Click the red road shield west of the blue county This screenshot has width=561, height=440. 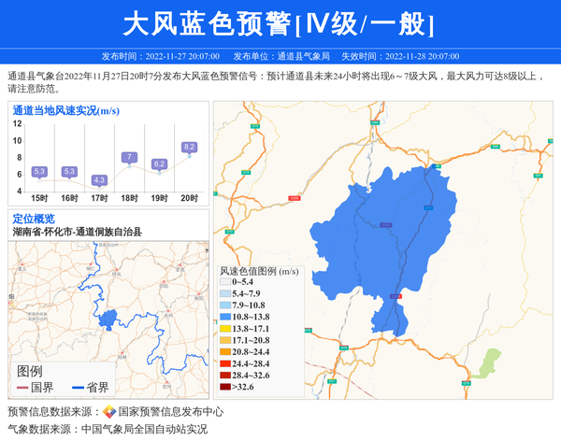[x=295, y=198]
